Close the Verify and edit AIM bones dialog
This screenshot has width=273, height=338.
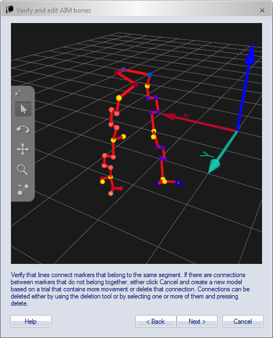coord(262,10)
